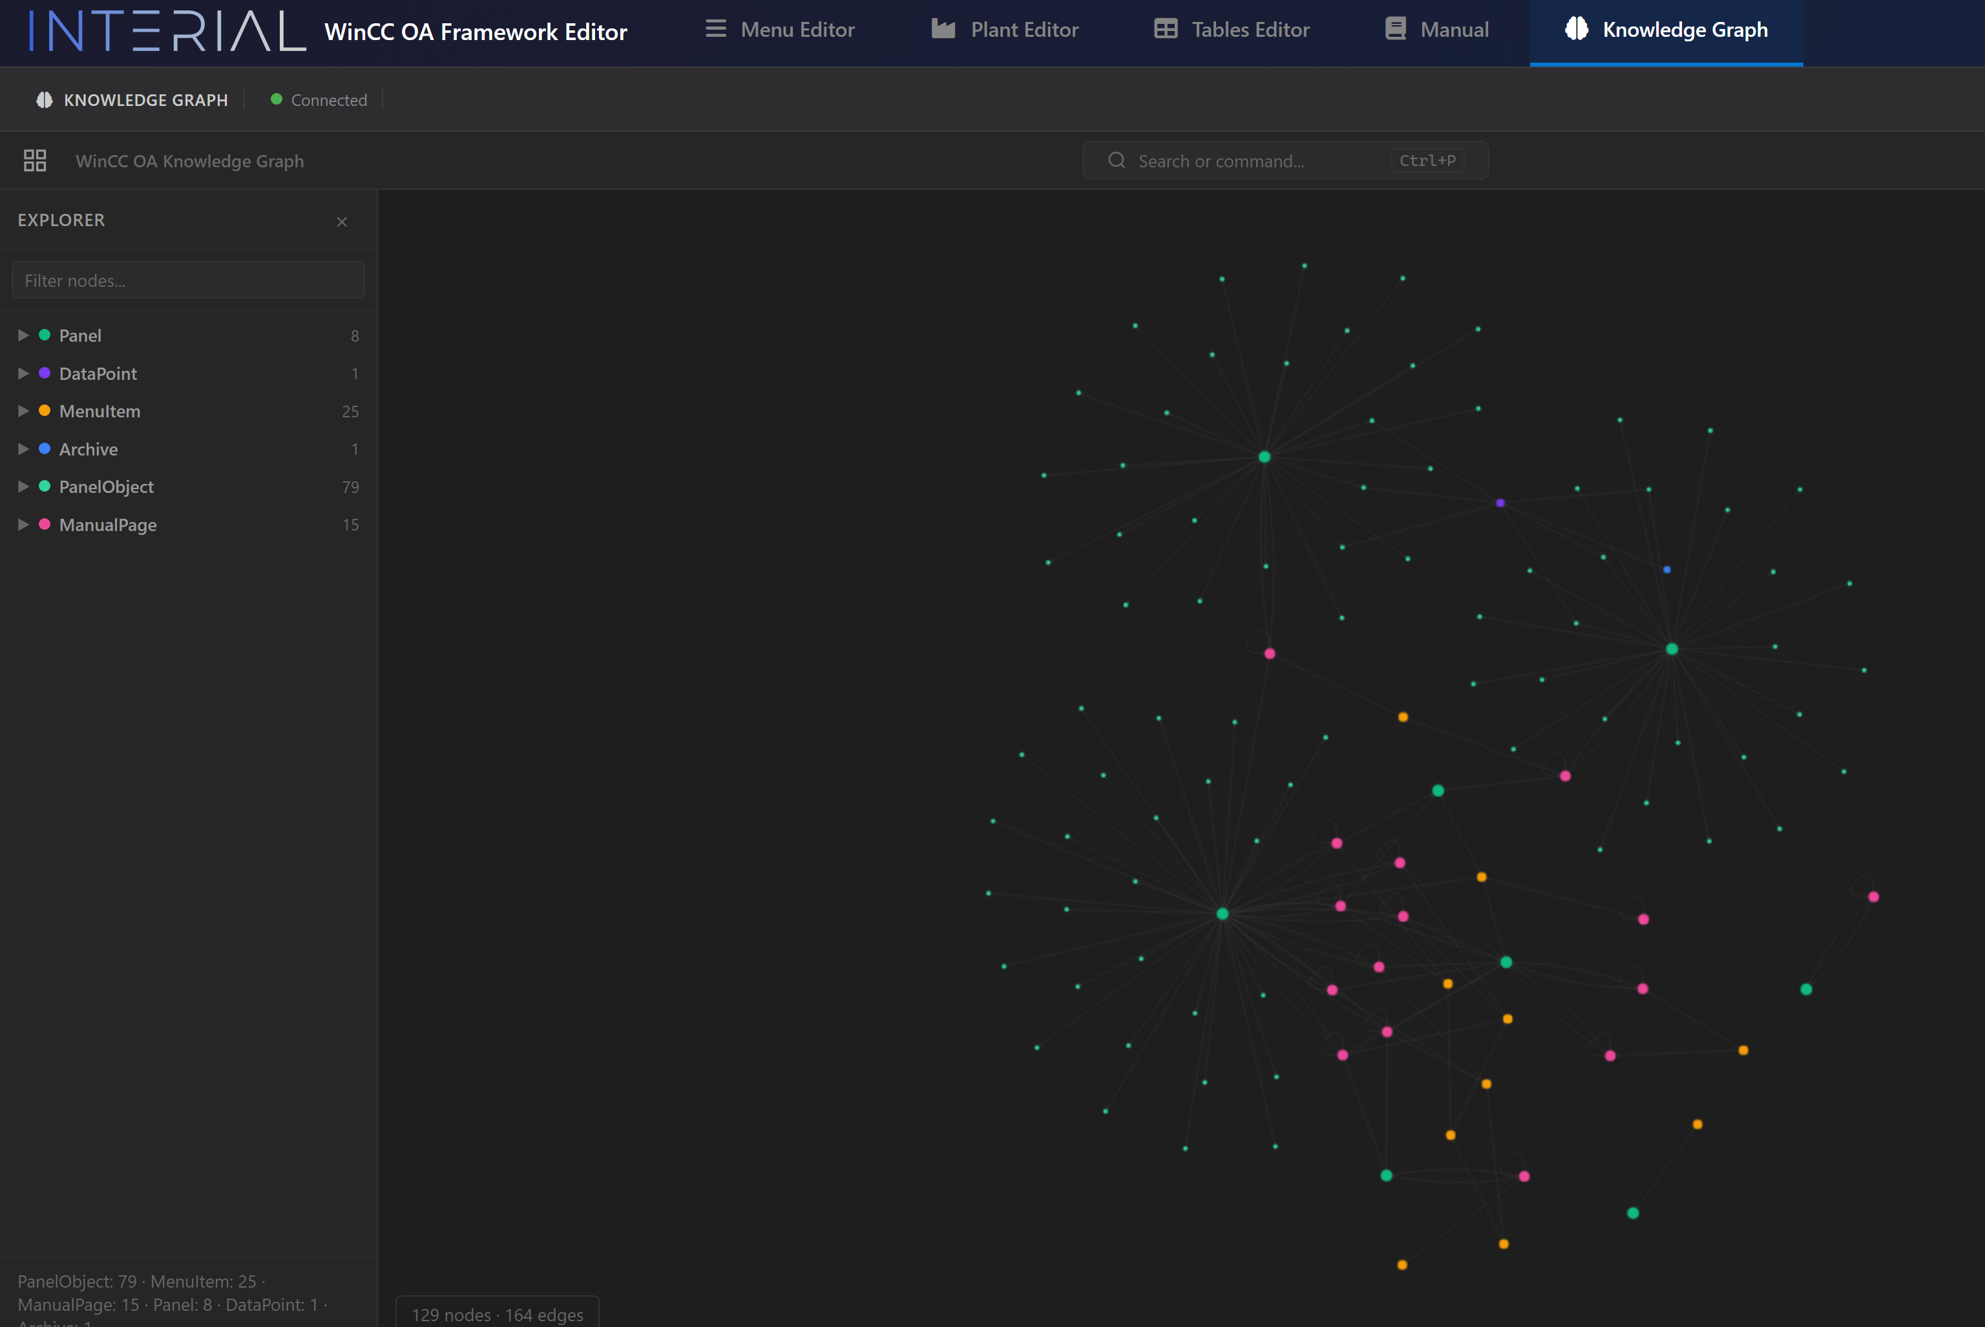Image resolution: width=1985 pixels, height=1327 pixels.
Task: Click the purple DataPoint color swatch
Action: [x=44, y=372]
